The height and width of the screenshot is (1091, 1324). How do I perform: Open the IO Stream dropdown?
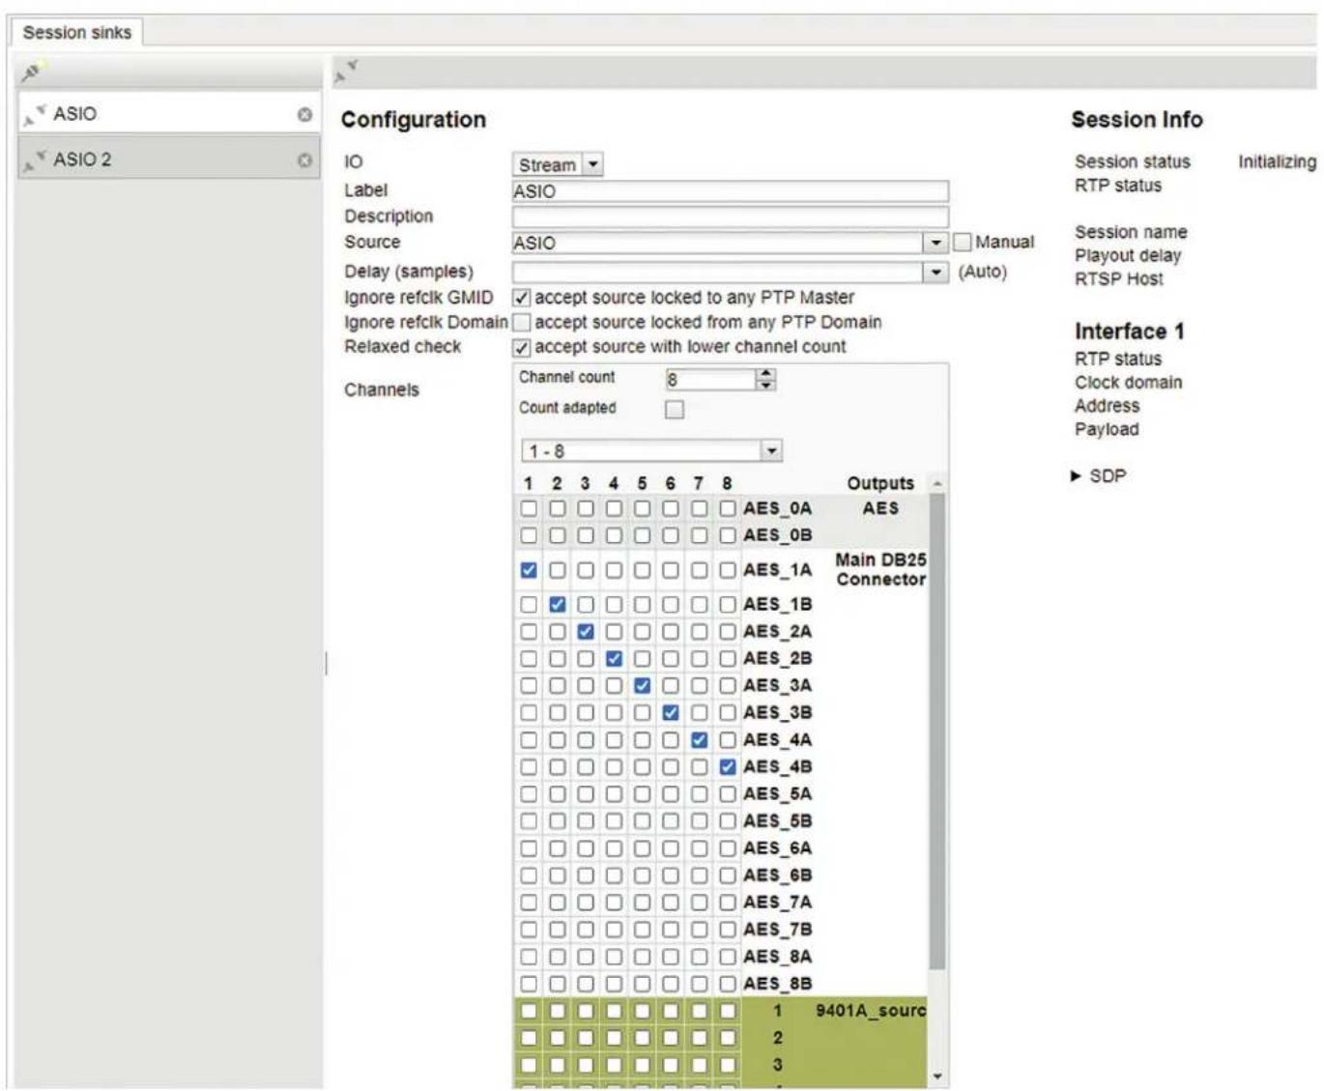558,164
